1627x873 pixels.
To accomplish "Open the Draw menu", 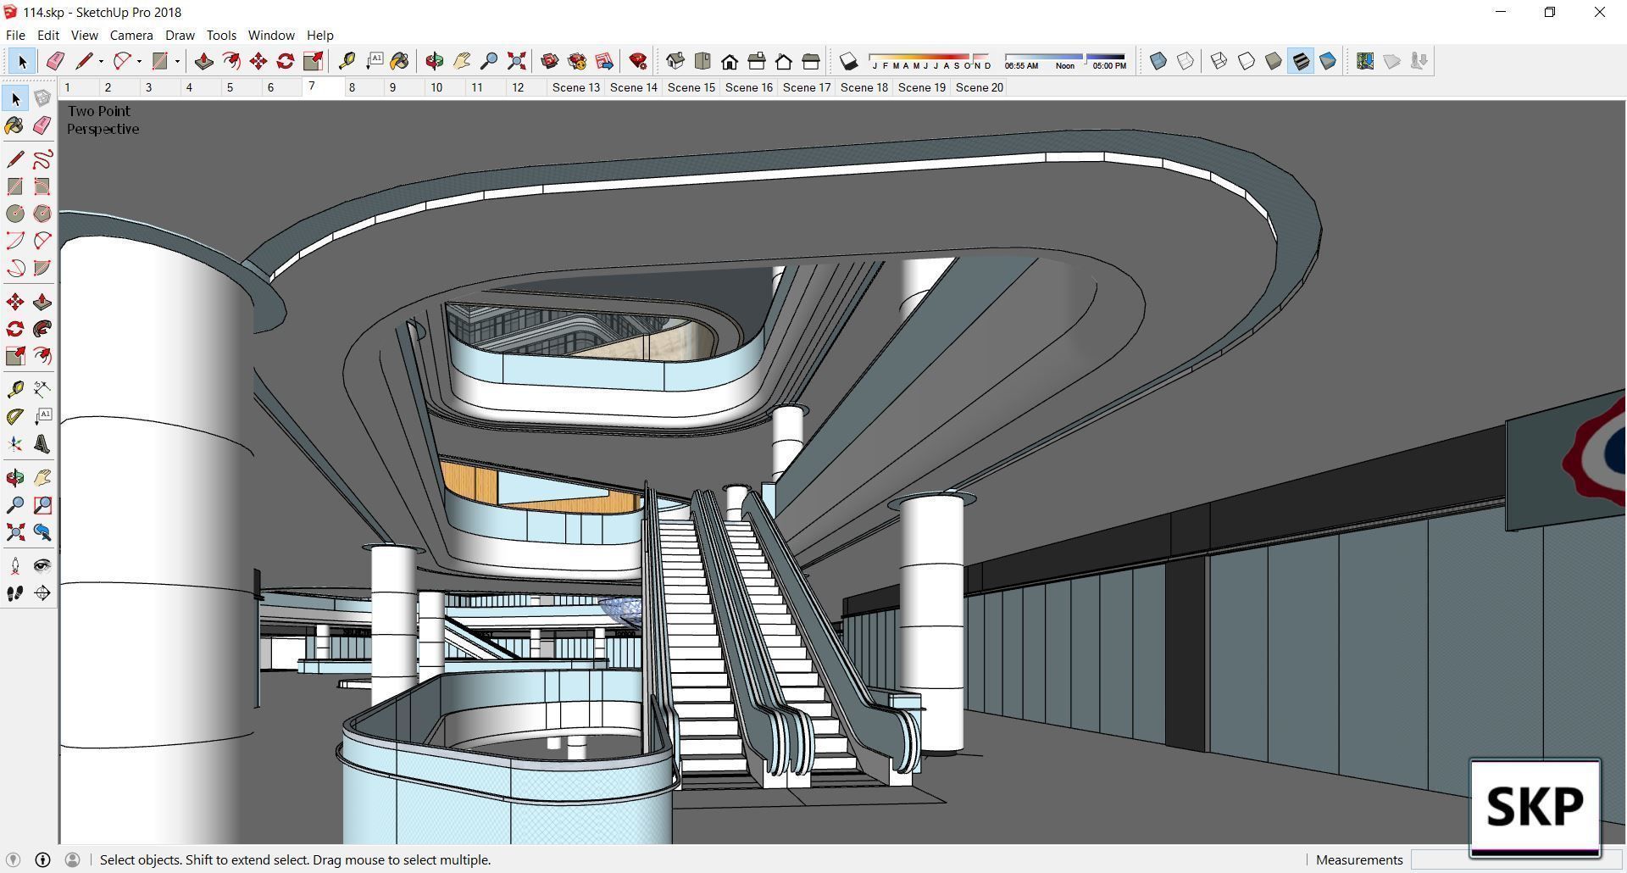I will [x=180, y=35].
